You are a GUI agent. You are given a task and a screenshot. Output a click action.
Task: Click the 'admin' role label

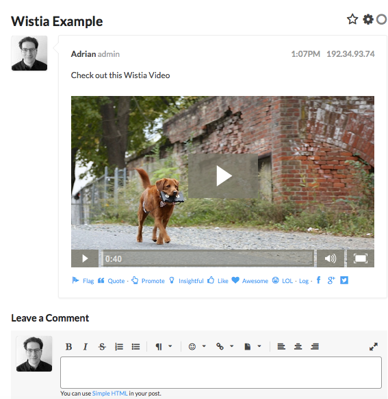[108, 54]
